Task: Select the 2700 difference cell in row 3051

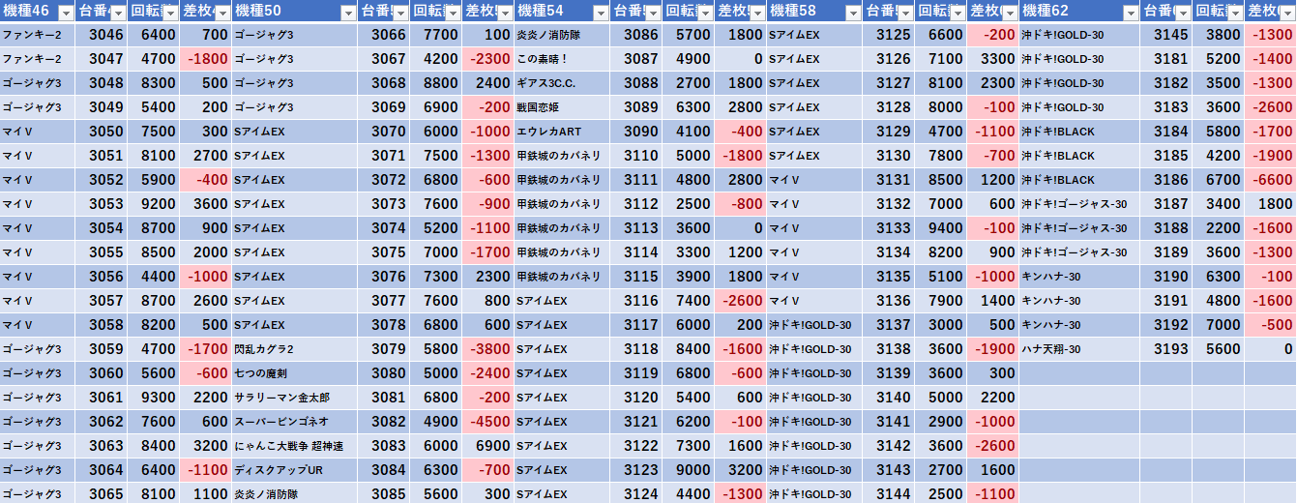Action: (x=206, y=156)
